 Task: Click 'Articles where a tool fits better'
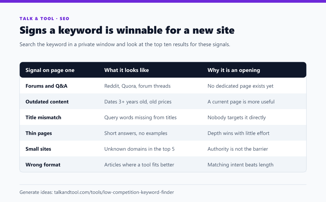139,165
